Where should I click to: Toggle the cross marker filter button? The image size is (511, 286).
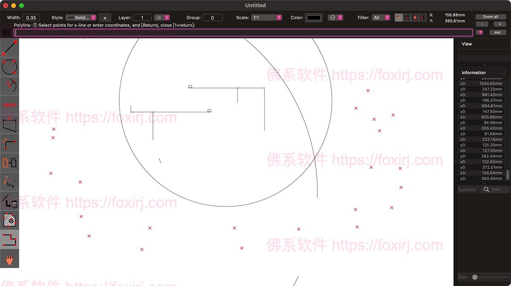(x=408, y=17)
